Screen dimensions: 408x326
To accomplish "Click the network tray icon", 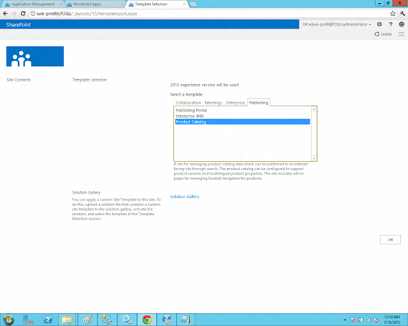I will [368, 320].
